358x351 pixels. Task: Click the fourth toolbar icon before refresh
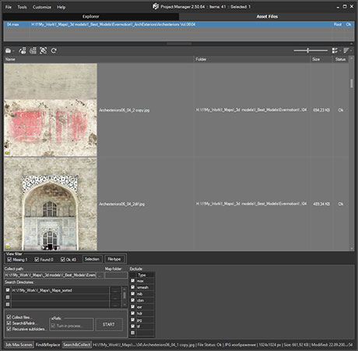43,51
